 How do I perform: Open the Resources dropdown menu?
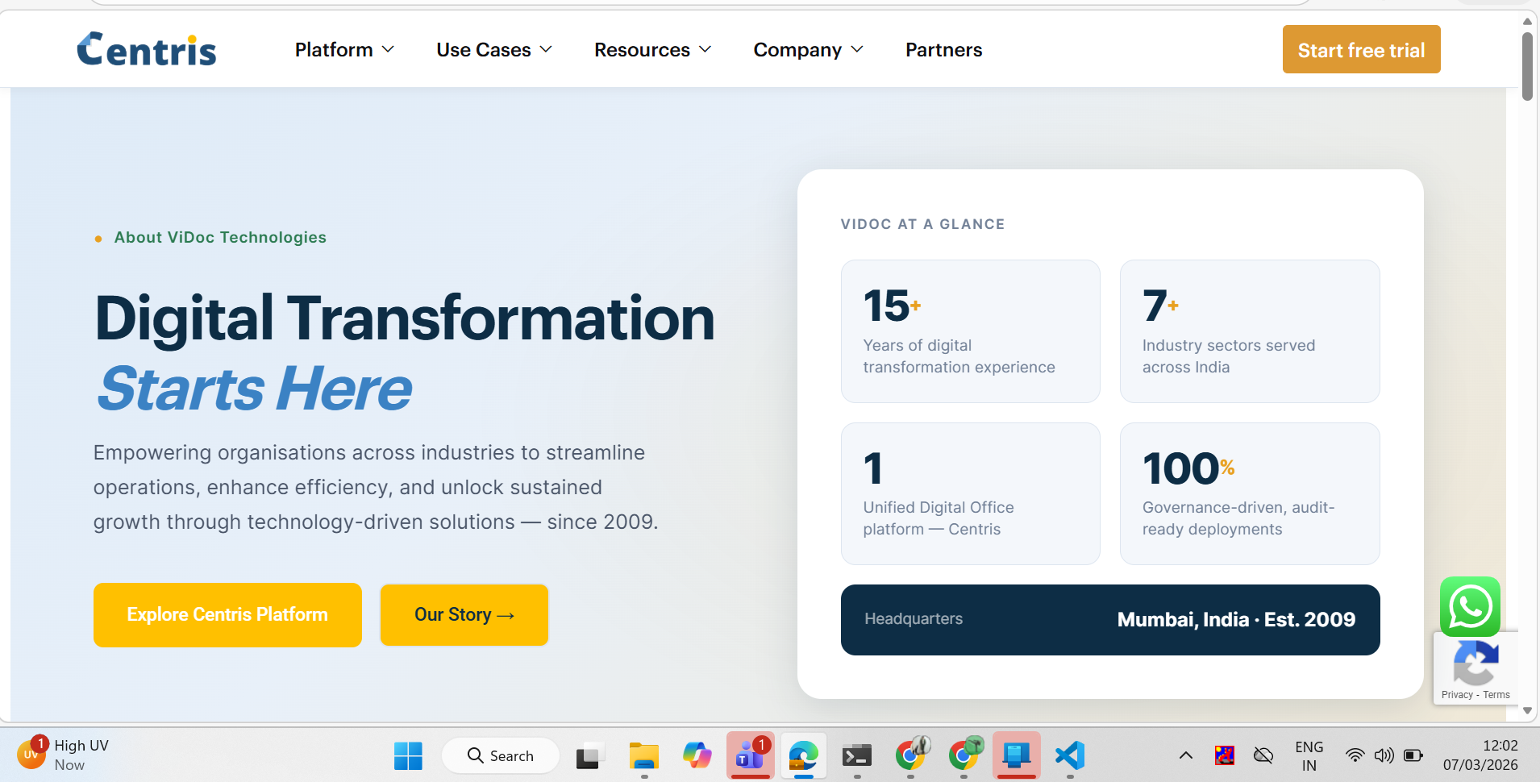click(x=652, y=50)
